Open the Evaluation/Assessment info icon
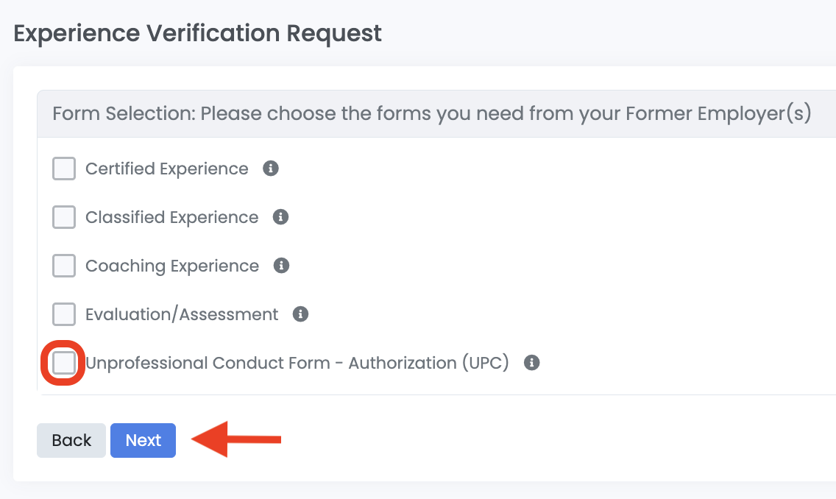Image resolution: width=836 pixels, height=499 pixels. tap(300, 314)
